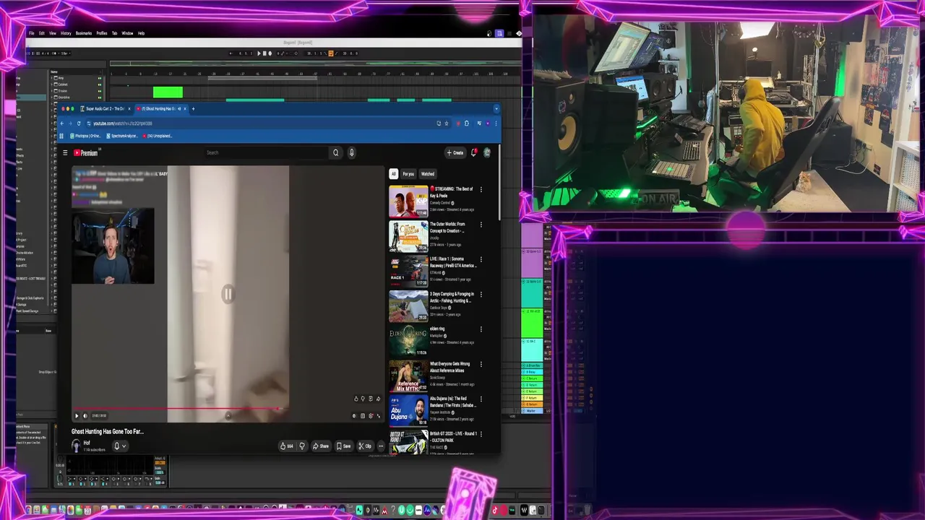Open options for 3 Days Camping video
Image resolution: width=925 pixels, height=520 pixels.
[x=481, y=295]
